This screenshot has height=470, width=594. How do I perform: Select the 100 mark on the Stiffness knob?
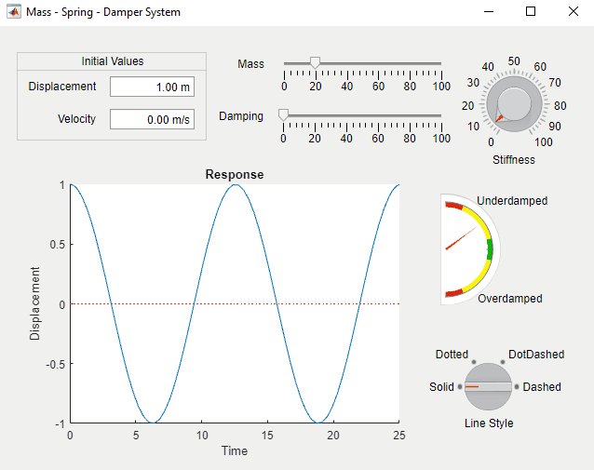pyautogui.click(x=544, y=142)
